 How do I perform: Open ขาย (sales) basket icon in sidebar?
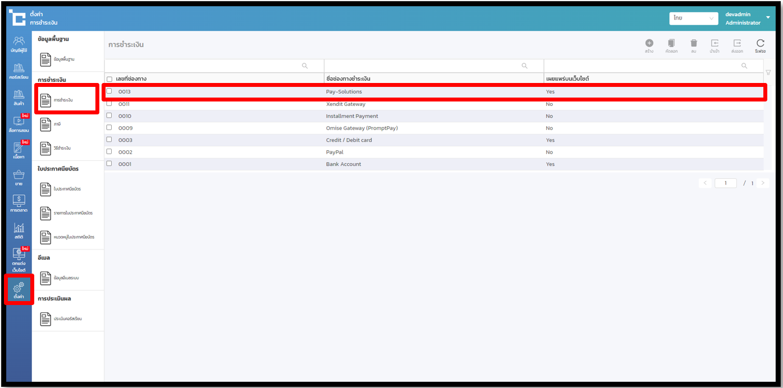click(x=19, y=178)
